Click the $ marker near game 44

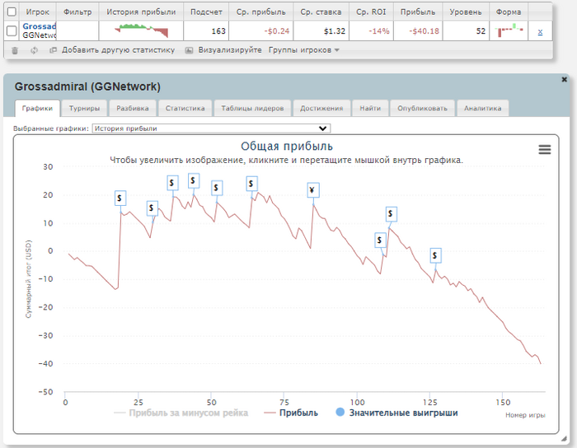(x=194, y=180)
